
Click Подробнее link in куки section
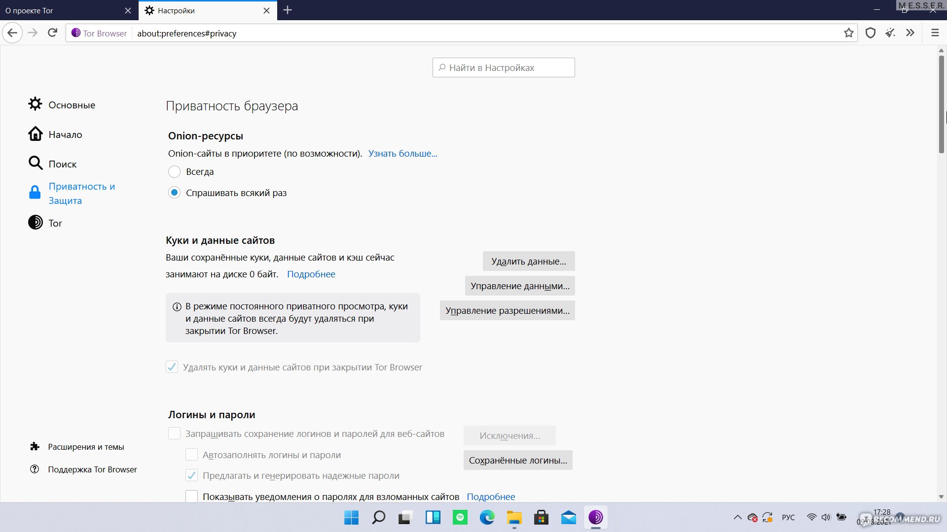[312, 273]
